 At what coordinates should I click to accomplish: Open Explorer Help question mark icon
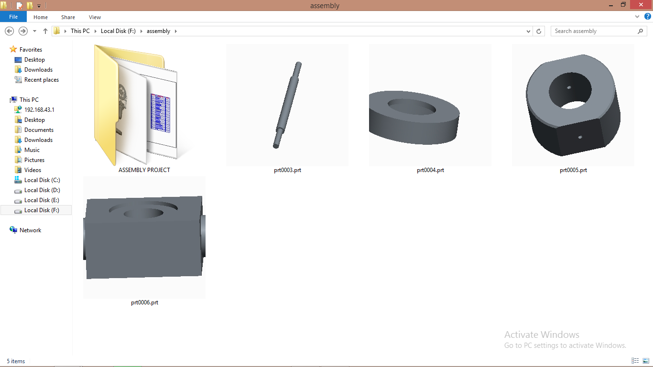(647, 17)
